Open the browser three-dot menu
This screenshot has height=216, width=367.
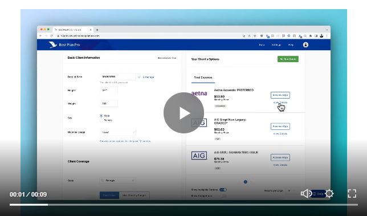[327, 36]
